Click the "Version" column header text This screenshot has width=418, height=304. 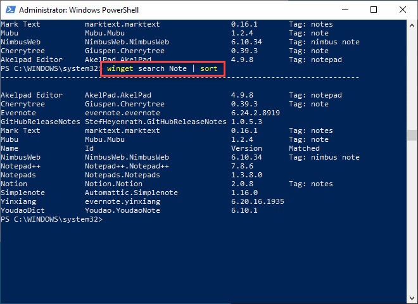tap(246, 148)
